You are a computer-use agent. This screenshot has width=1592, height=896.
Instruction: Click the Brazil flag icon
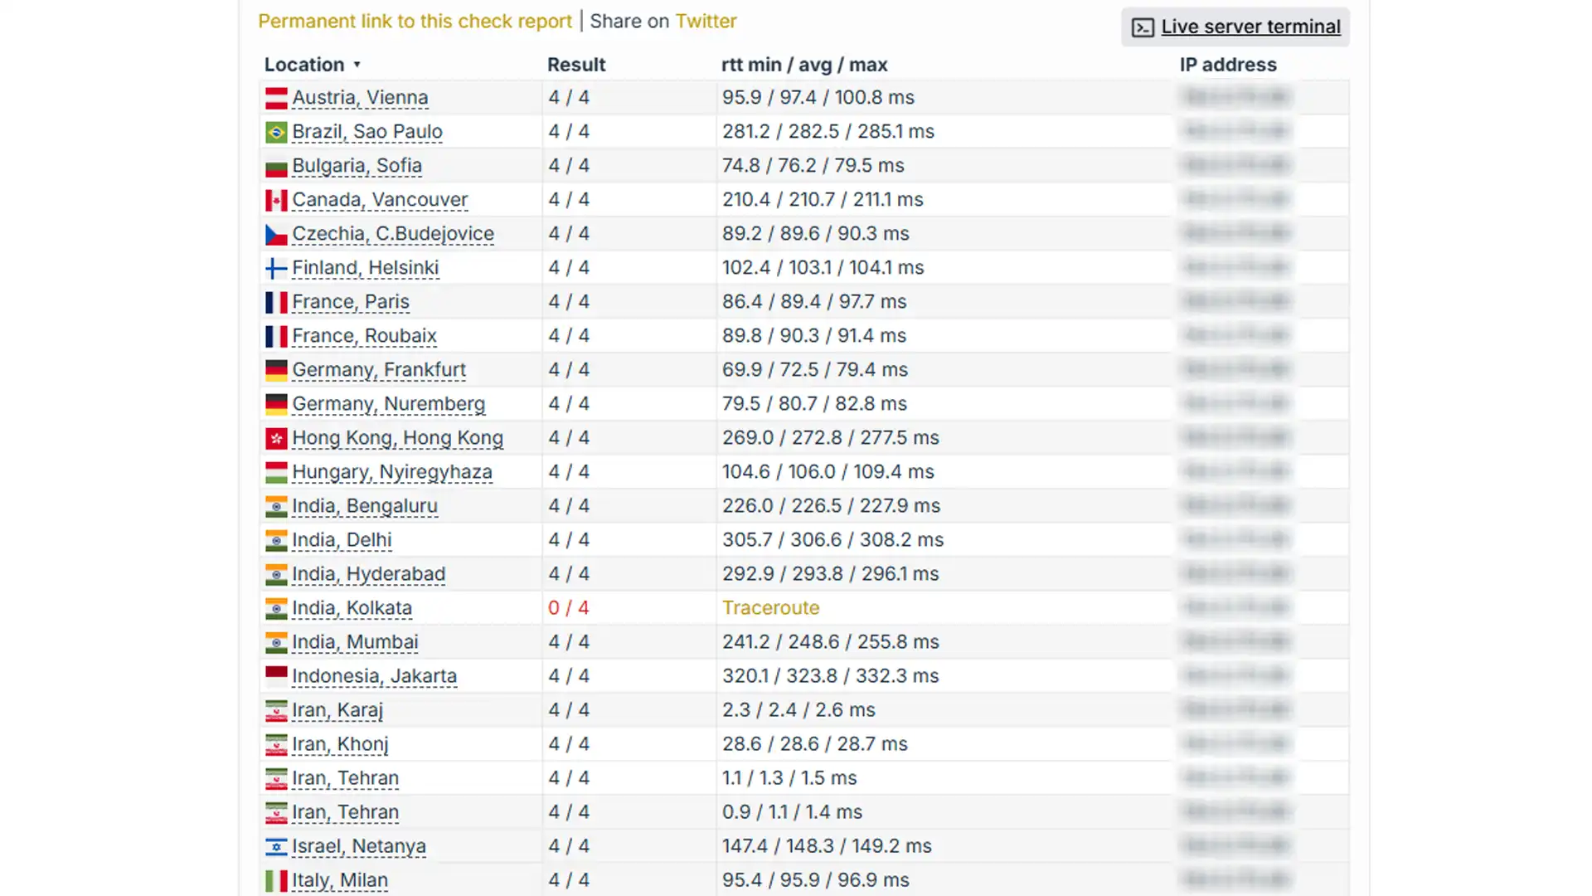coord(276,132)
